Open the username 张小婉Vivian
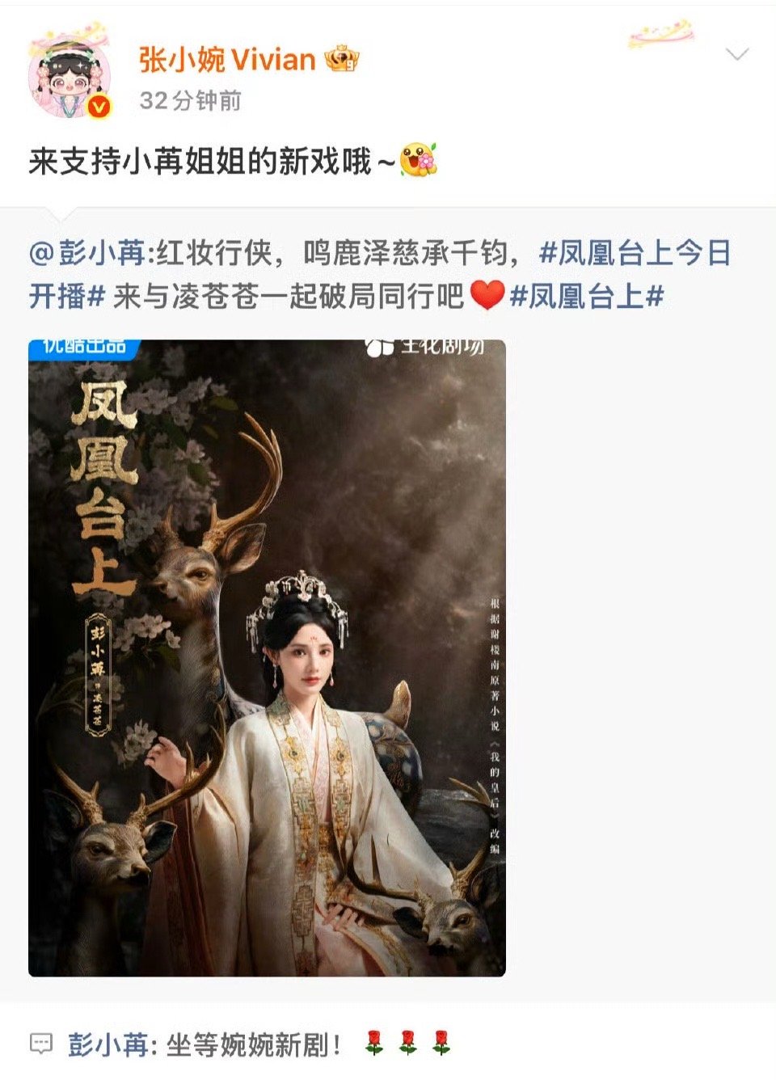 coord(227,59)
